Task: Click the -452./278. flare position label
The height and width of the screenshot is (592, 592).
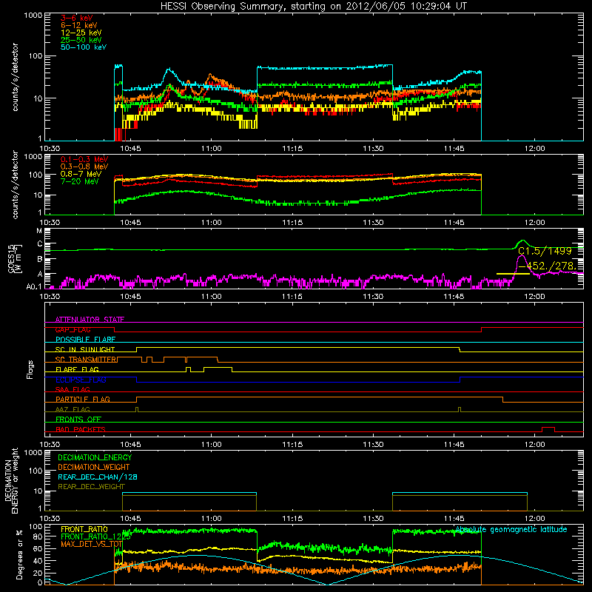Action: pyautogui.click(x=547, y=266)
